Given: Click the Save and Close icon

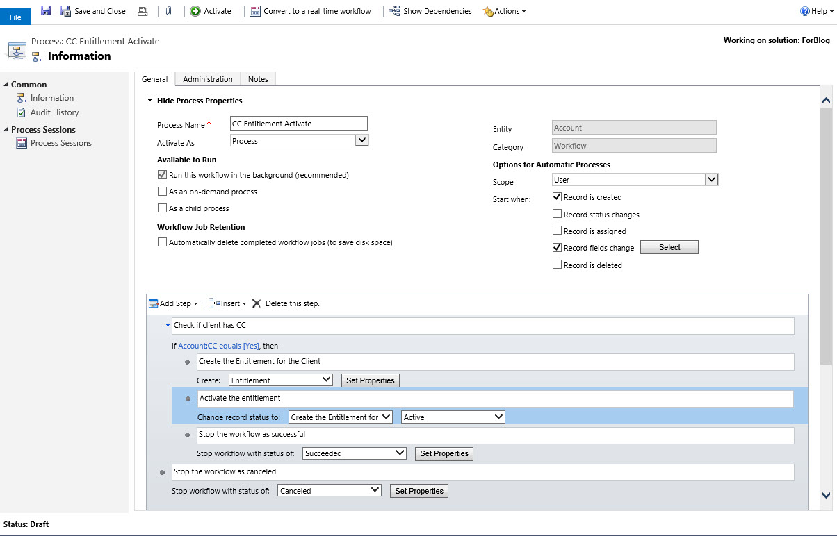Looking at the screenshot, I should (65, 11).
